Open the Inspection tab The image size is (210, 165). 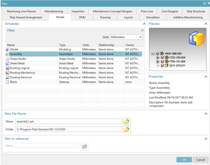coord(78,11)
